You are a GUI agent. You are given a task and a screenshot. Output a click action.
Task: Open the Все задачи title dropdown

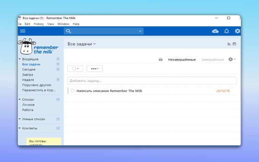click(82, 44)
